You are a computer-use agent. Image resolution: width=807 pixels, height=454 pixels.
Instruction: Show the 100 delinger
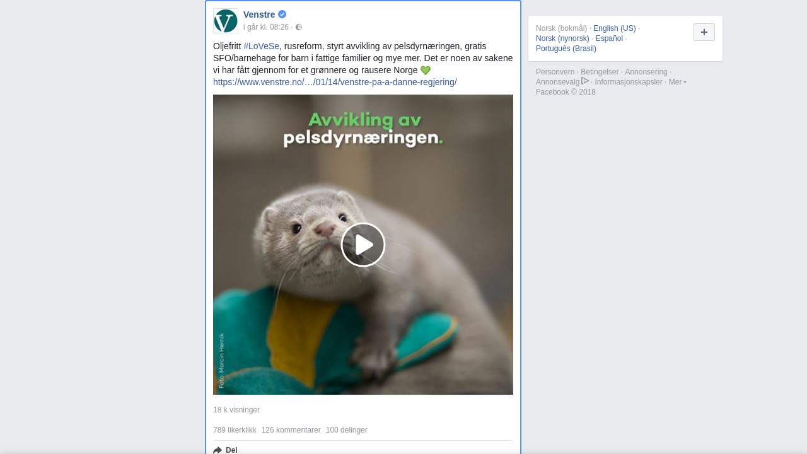pyautogui.click(x=347, y=430)
